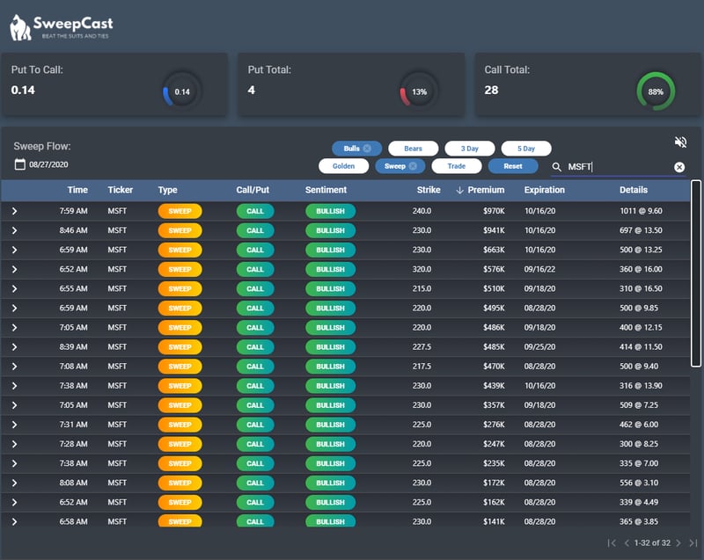The height and width of the screenshot is (560, 704).
Task: Jump to the last page of results
Action: click(693, 543)
